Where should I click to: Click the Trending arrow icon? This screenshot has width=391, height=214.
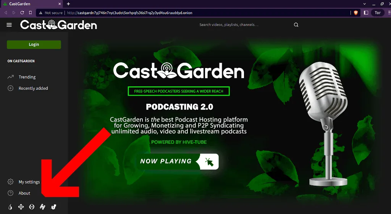[10, 77]
